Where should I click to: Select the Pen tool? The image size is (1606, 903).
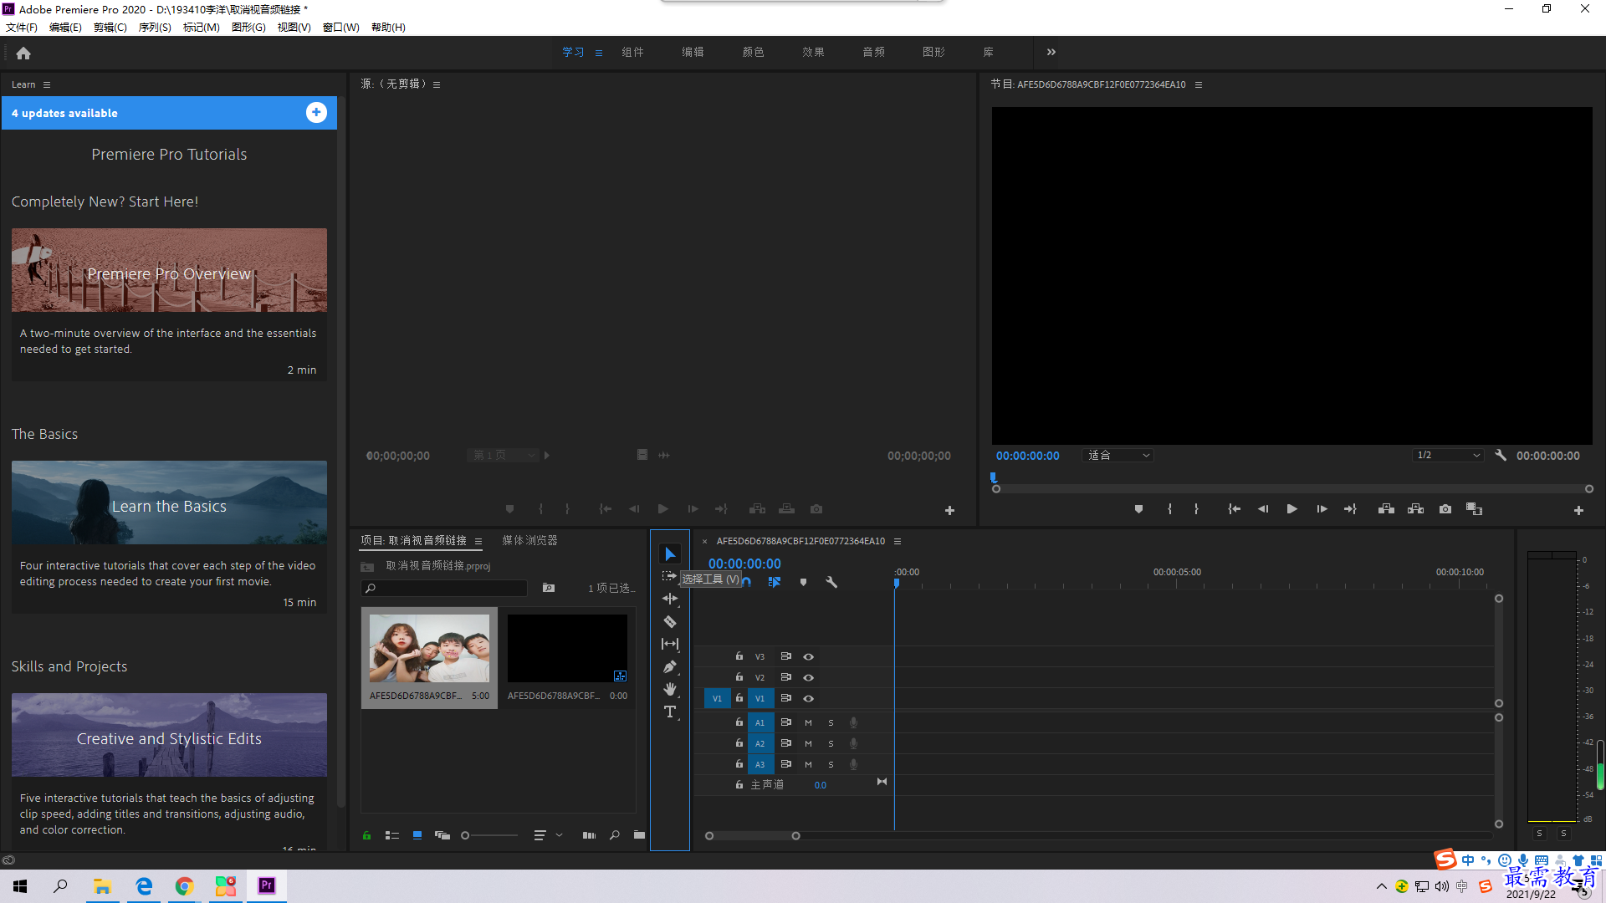pos(670,666)
